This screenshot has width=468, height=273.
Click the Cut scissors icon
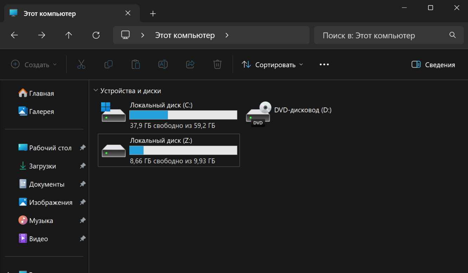(81, 64)
